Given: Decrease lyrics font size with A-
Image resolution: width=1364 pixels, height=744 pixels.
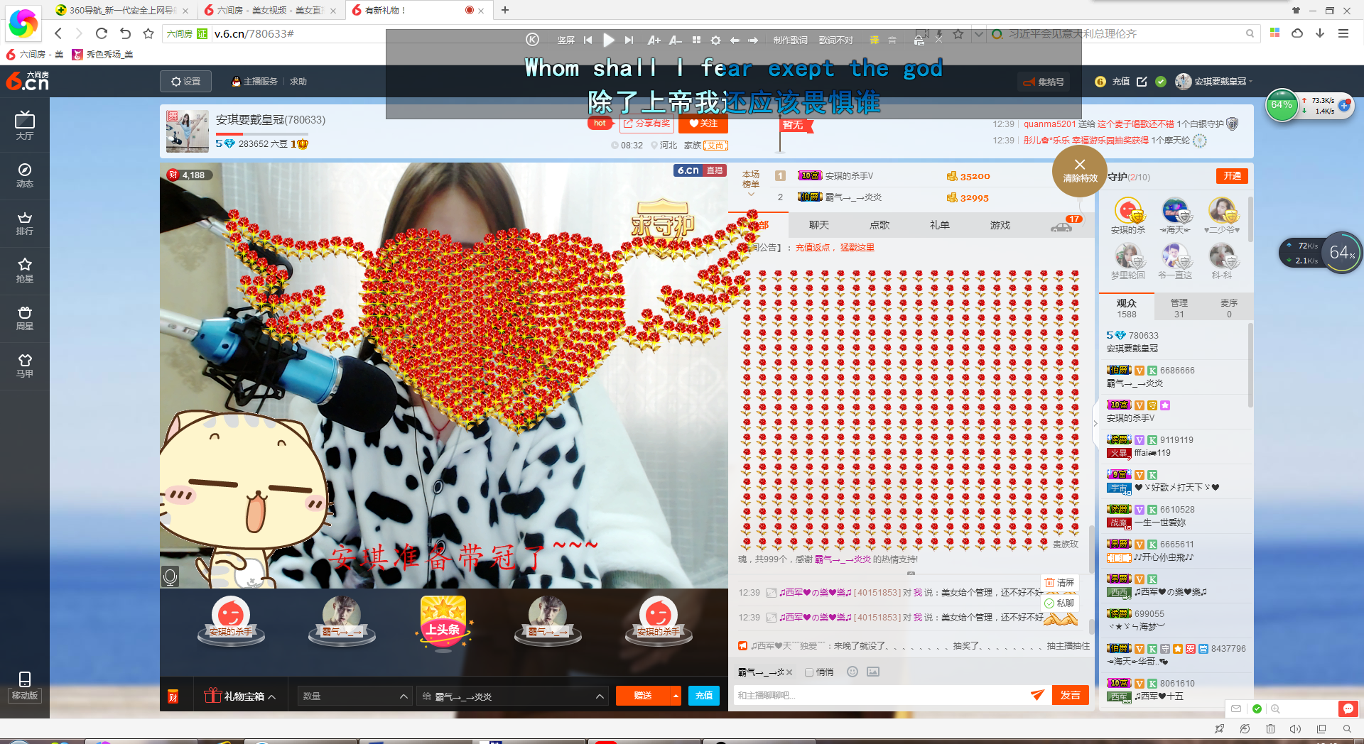Looking at the screenshot, I should (x=676, y=40).
